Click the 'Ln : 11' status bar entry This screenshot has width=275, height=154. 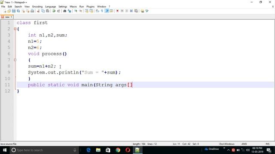coord(177,144)
